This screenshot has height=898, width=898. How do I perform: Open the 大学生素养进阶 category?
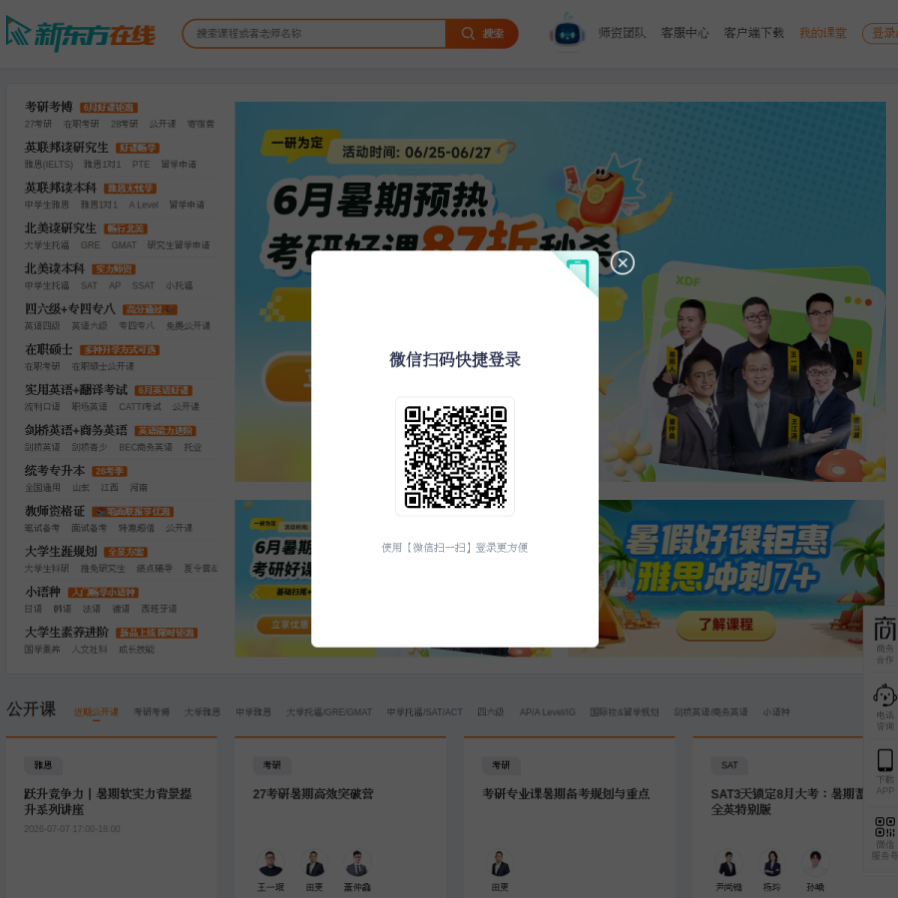click(x=67, y=633)
